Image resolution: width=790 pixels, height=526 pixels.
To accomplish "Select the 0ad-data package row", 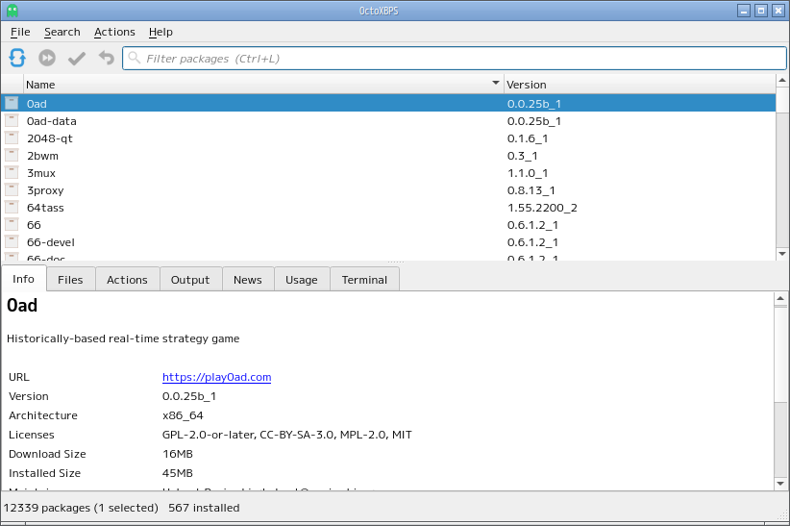I will pos(388,121).
